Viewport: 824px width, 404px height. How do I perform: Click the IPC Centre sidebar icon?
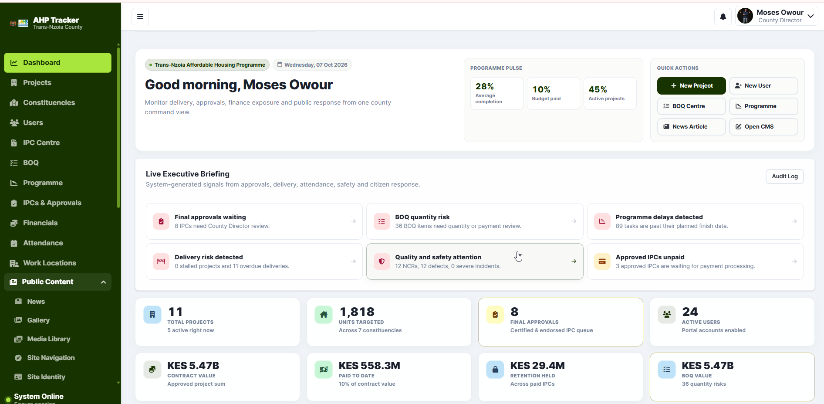click(x=14, y=143)
